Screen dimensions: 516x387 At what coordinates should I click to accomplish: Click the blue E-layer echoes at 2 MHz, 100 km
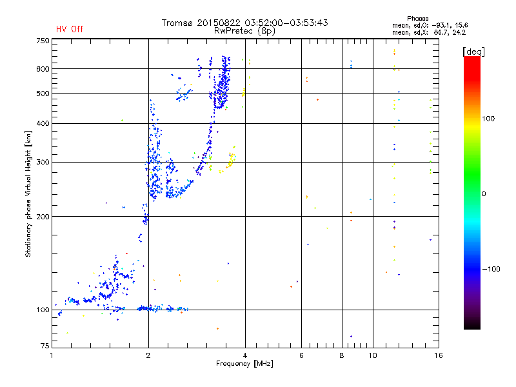[x=150, y=308]
